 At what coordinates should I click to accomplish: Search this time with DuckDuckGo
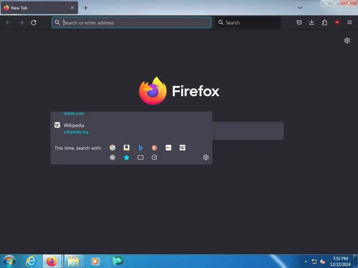click(154, 148)
